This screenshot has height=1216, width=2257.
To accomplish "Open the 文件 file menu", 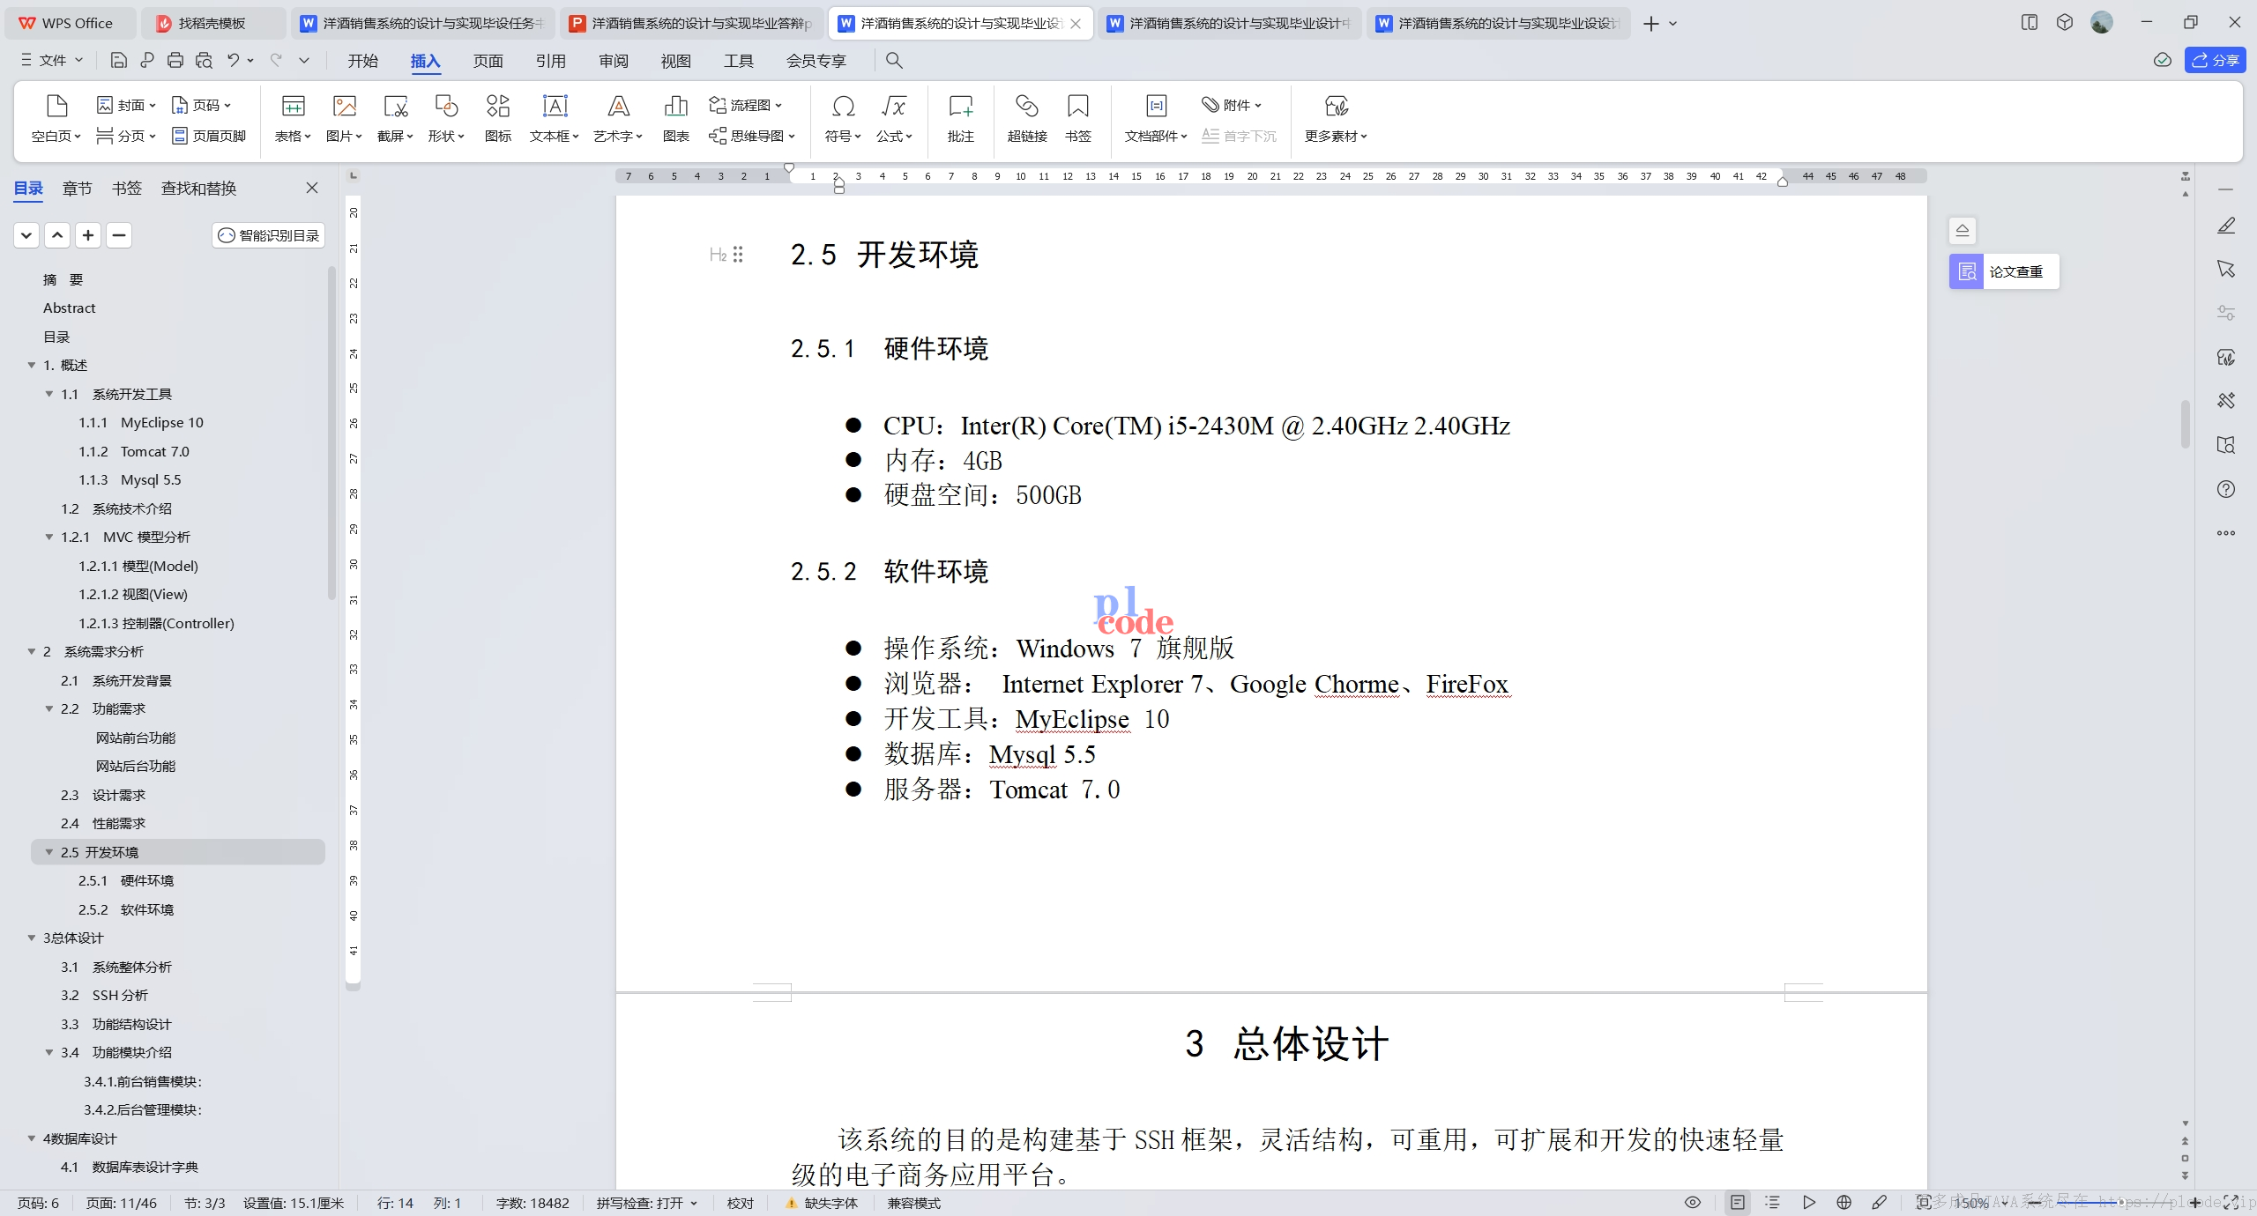I will [52, 60].
